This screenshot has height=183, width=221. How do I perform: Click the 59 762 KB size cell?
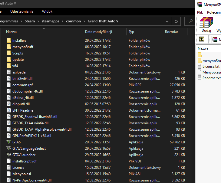[x=177, y=142]
